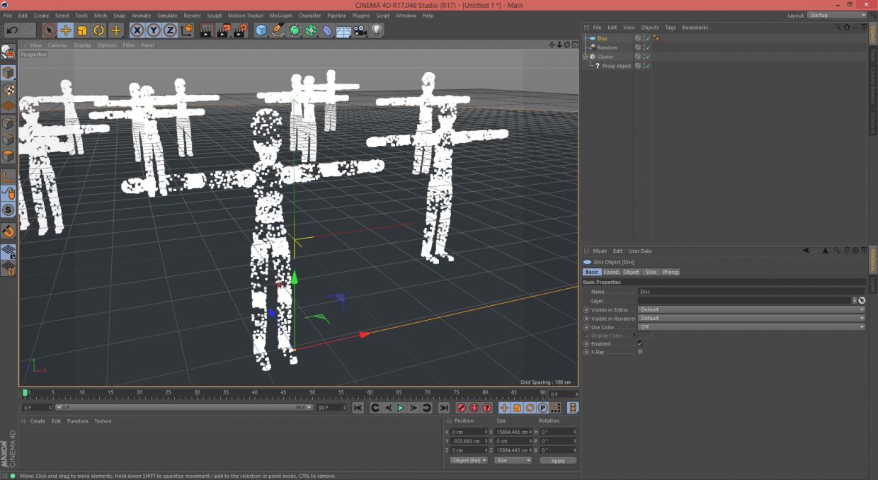The width and height of the screenshot is (878, 480).
Task: Toggle visibility dots for Random object
Action: (x=643, y=47)
